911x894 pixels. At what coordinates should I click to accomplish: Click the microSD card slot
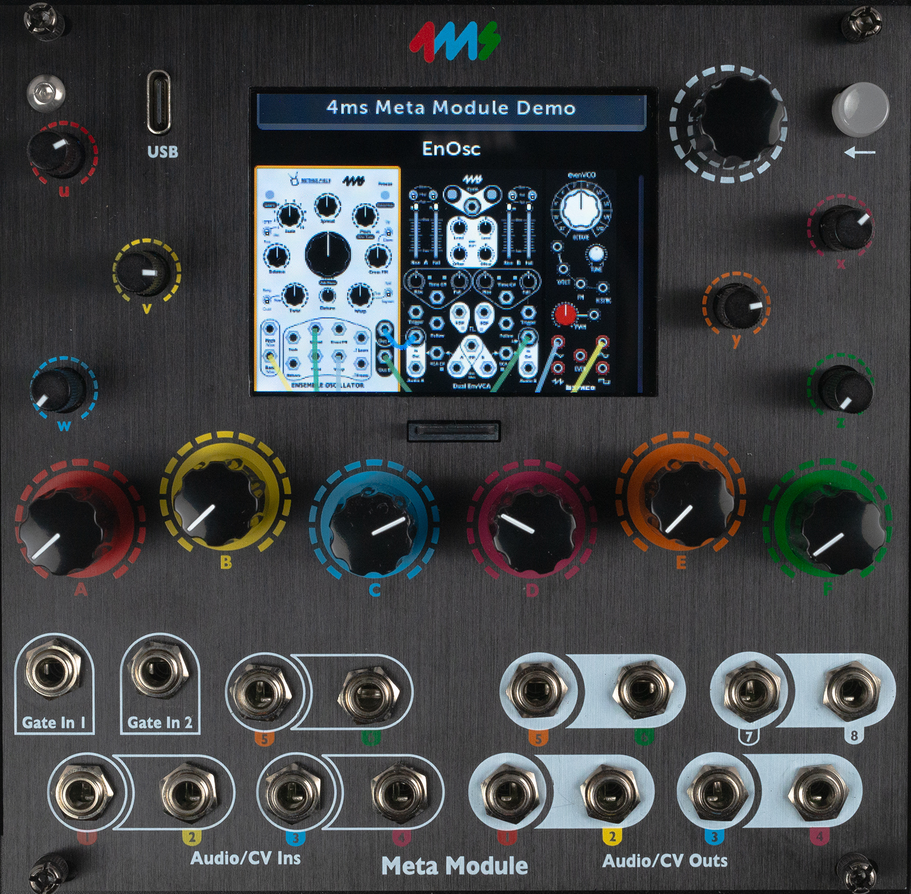click(454, 431)
